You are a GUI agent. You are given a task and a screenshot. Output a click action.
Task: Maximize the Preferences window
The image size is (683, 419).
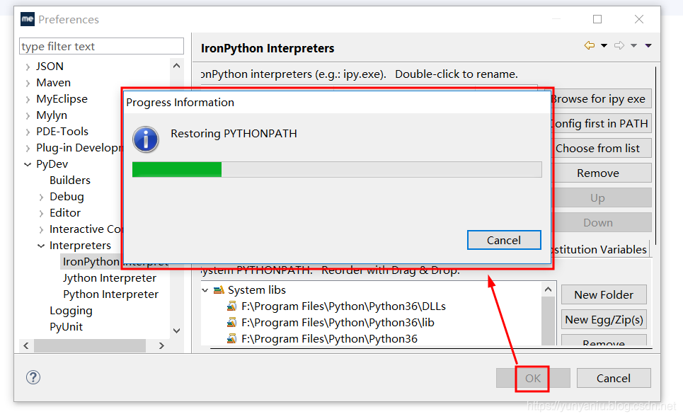(x=597, y=19)
